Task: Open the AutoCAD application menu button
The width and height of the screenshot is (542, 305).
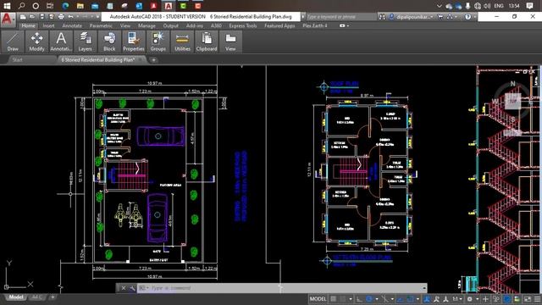Action: tap(8, 19)
